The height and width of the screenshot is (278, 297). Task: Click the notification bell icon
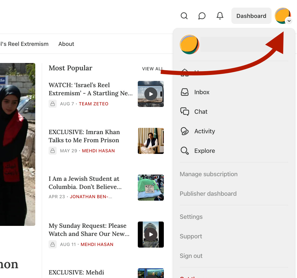pyautogui.click(x=220, y=16)
